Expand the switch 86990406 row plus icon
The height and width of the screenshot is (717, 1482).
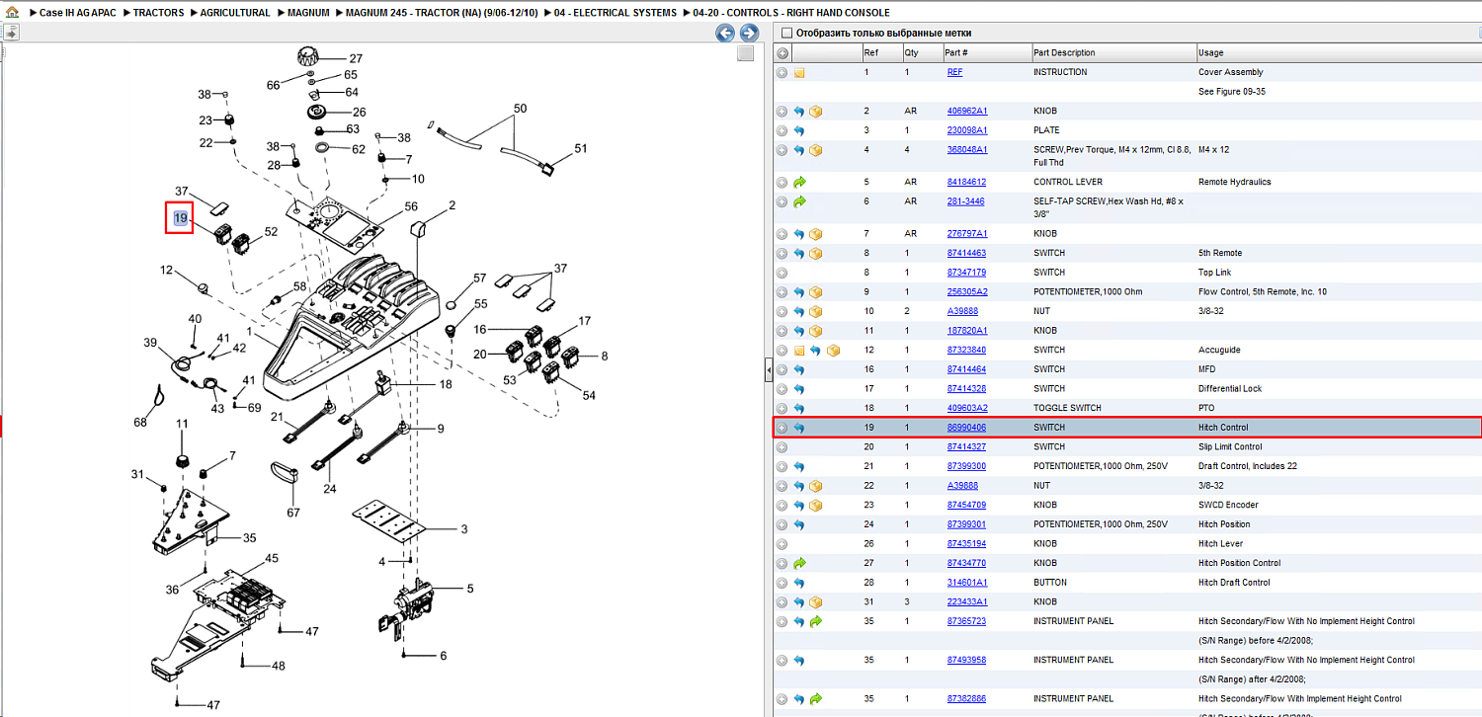tap(782, 428)
